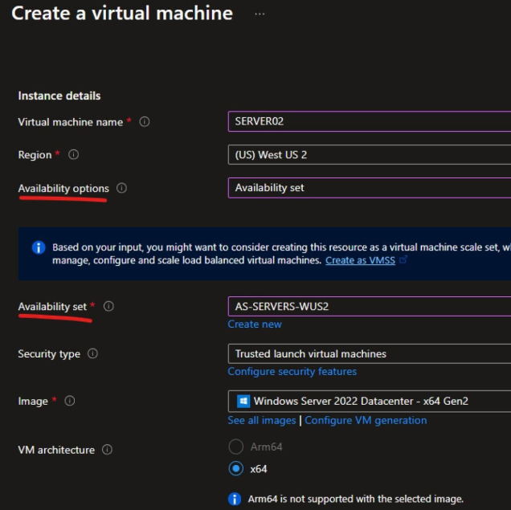
Task: Click Create new under Availability set
Action: click(x=255, y=324)
